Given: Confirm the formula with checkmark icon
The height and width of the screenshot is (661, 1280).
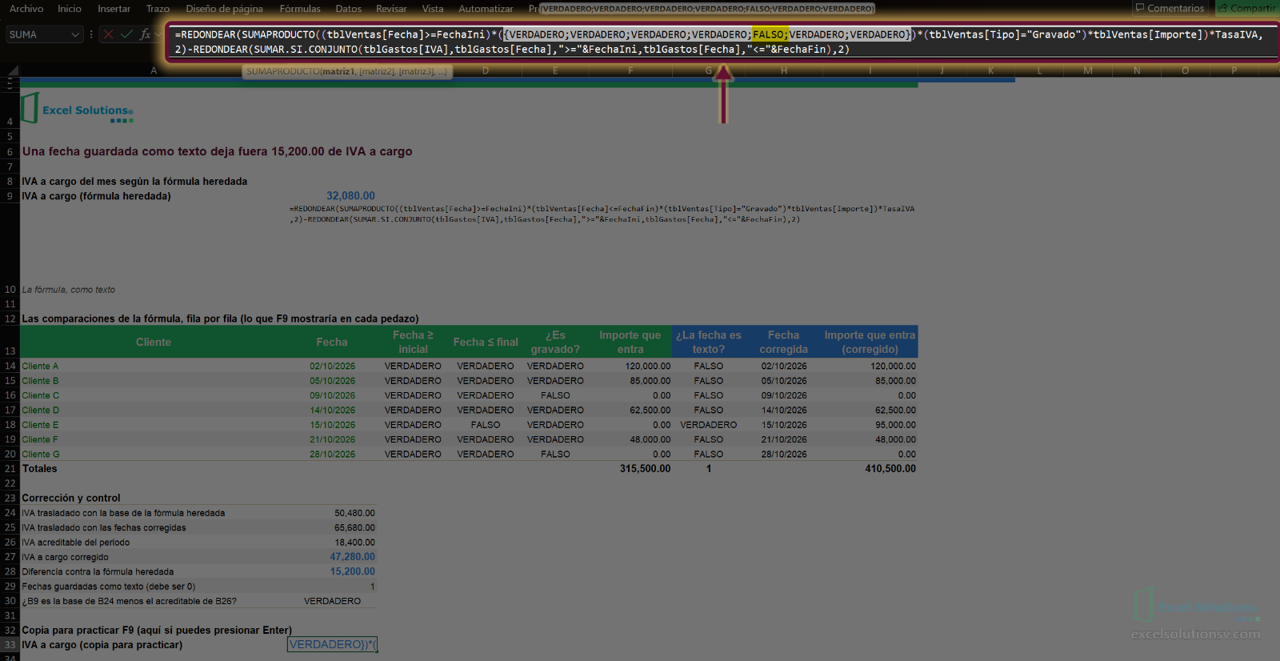Looking at the screenshot, I should (126, 34).
